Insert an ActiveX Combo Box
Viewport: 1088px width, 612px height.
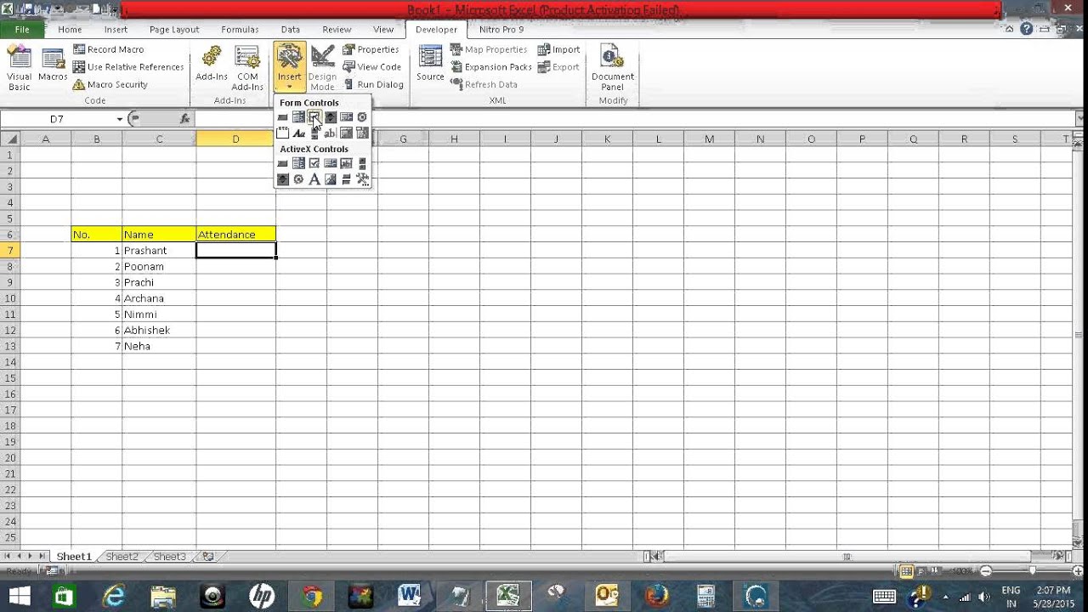coord(298,163)
